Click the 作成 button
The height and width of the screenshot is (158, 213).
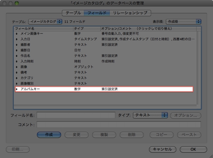(49, 135)
